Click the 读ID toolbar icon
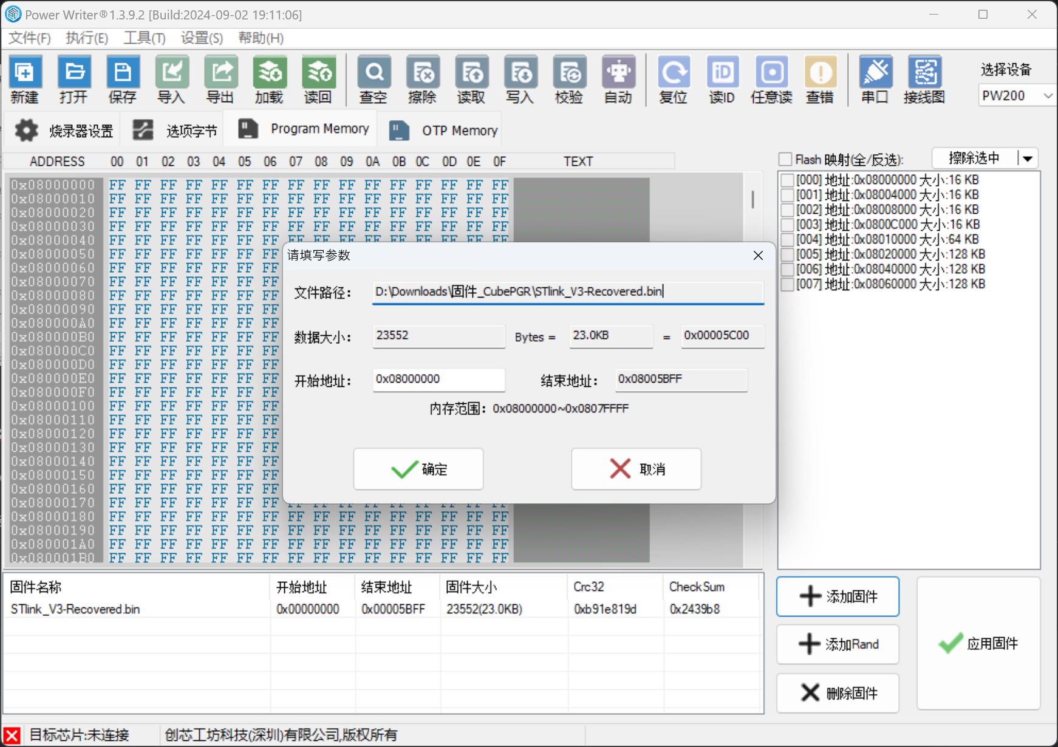Screen dimensions: 1058x747 click(x=722, y=80)
